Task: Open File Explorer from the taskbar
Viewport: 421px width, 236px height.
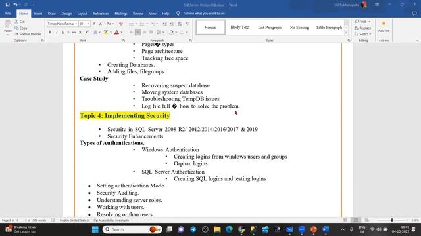Action: click(217, 229)
